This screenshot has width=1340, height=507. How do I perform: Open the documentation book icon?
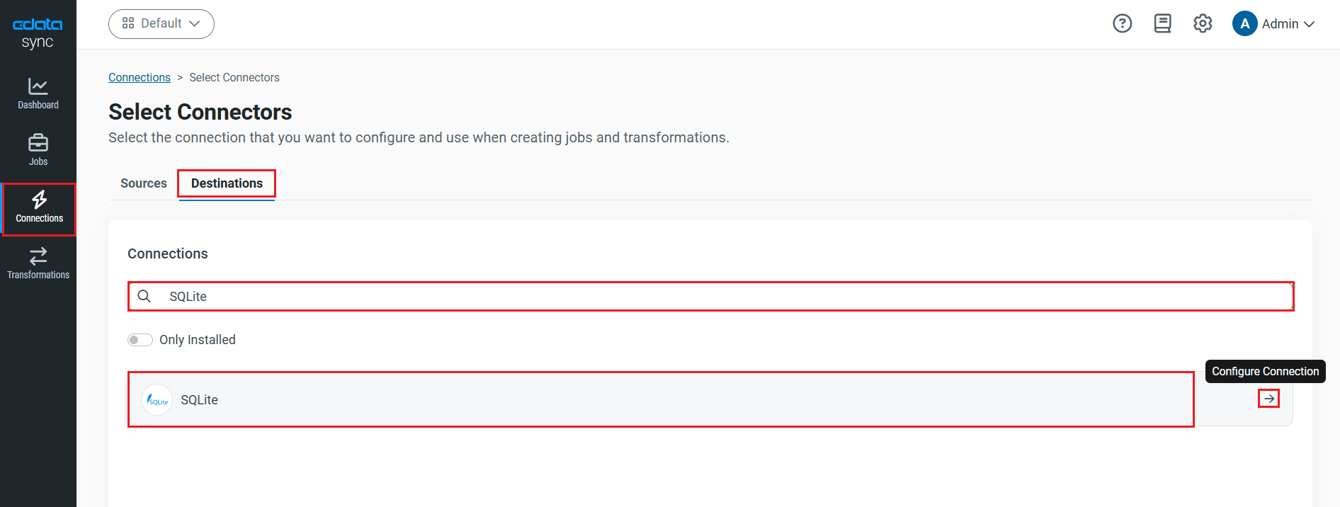pos(1162,23)
